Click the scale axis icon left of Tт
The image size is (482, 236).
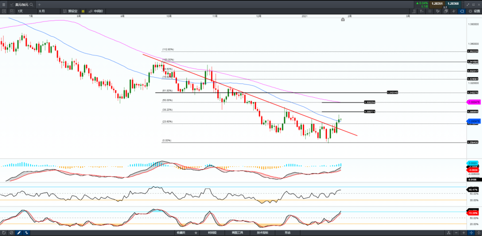[x=414, y=11]
